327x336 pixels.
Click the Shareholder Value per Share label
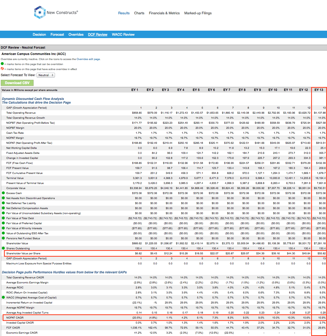click(24, 254)
